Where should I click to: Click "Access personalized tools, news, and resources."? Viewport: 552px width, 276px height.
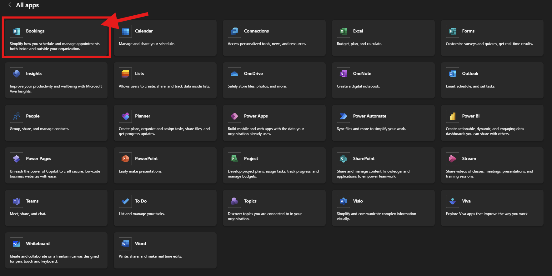click(267, 44)
